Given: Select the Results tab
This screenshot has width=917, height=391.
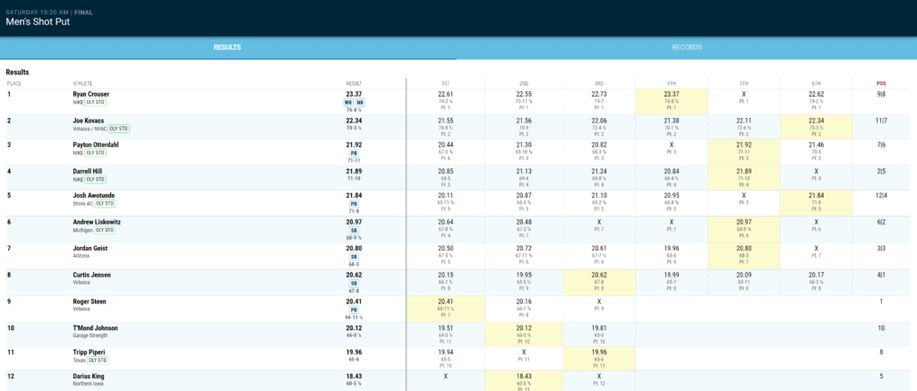Looking at the screenshot, I should 228,47.
